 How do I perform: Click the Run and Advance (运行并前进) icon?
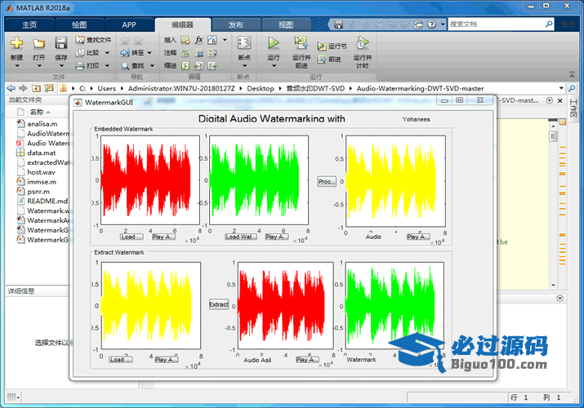pos(301,43)
